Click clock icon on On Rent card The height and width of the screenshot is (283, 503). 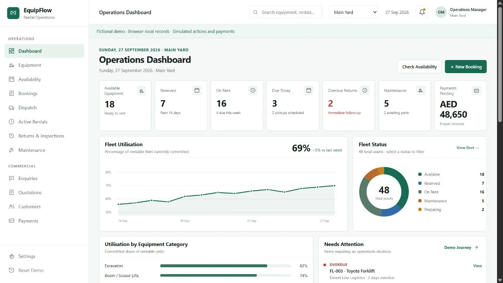[253, 91]
